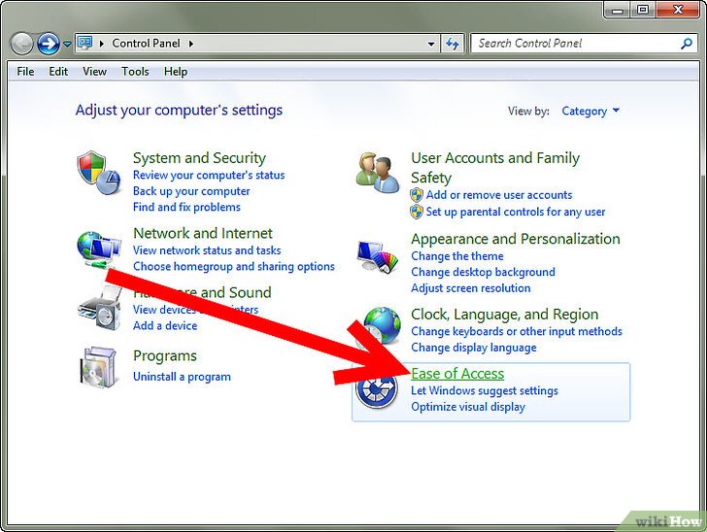
Task: Select Back up your computer
Action: (x=191, y=191)
